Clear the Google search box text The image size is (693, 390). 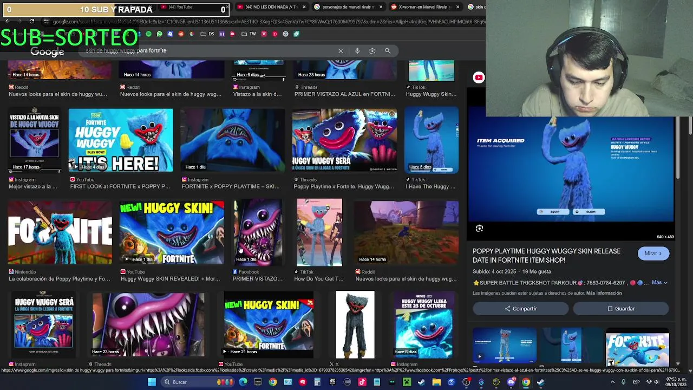(x=341, y=51)
